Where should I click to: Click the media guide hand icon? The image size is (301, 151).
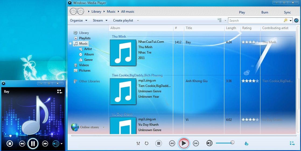[246, 143]
